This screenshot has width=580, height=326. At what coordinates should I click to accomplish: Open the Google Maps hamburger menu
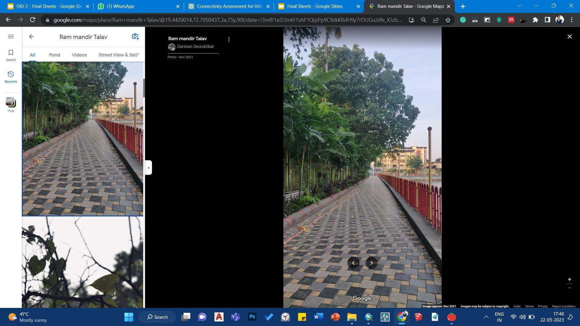click(11, 37)
